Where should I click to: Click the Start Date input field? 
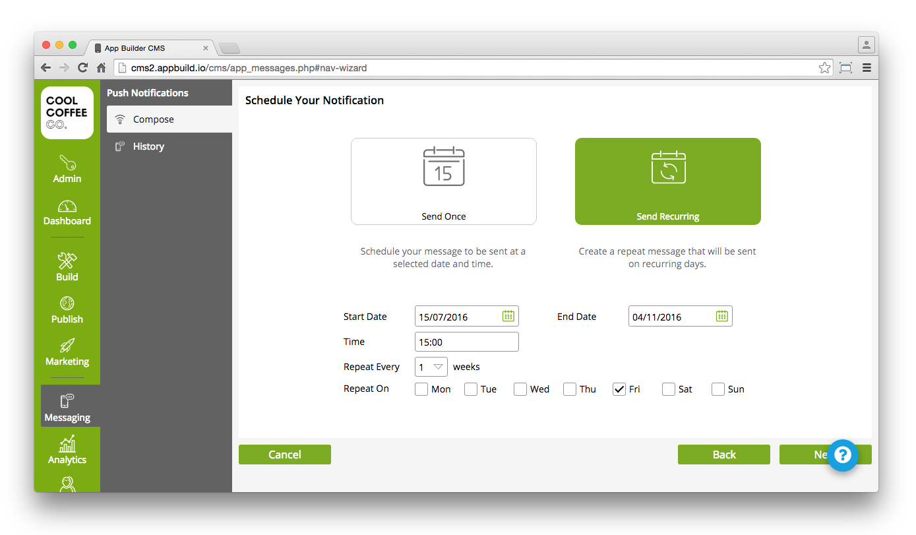[x=467, y=316]
